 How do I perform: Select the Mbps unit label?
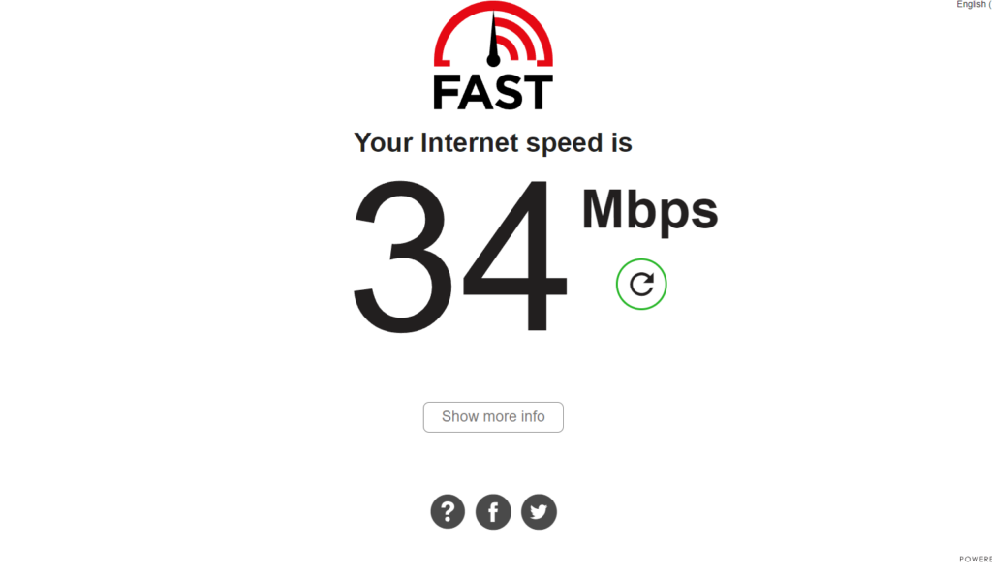[x=650, y=211]
